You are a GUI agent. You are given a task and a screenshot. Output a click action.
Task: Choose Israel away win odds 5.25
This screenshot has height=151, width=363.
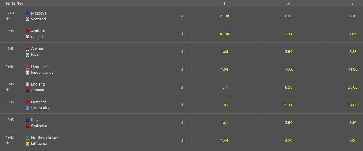pos(353,52)
